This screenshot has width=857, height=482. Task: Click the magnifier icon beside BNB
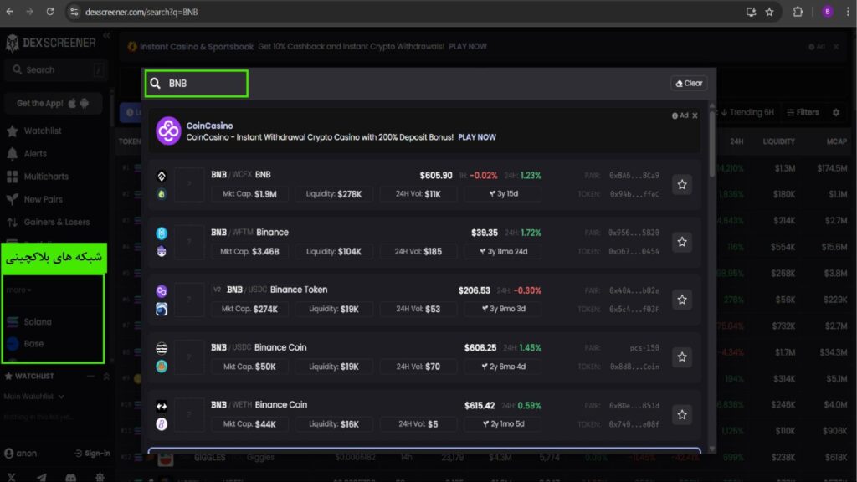click(x=155, y=83)
